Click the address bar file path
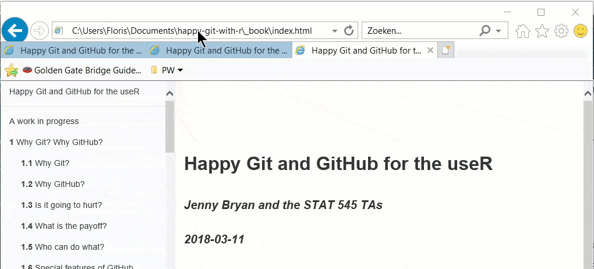Screen dimensions: 594x269 [192, 31]
